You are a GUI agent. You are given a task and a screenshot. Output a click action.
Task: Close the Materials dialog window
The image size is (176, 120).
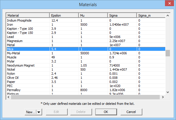(x=168, y=4)
